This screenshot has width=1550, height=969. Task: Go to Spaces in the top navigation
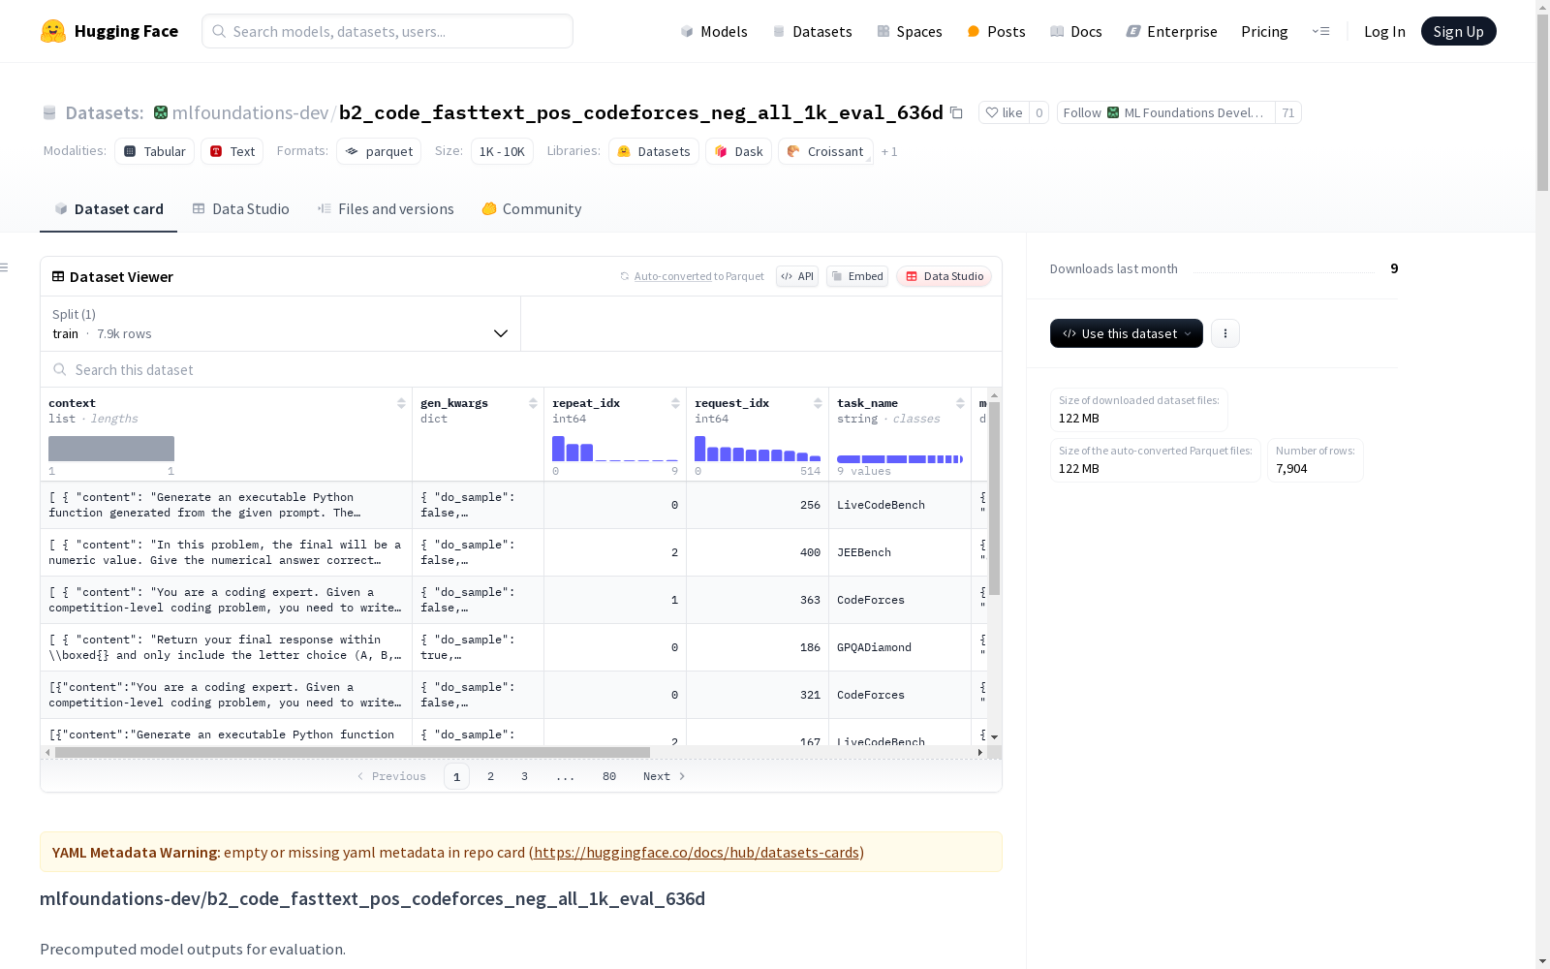(910, 31)
